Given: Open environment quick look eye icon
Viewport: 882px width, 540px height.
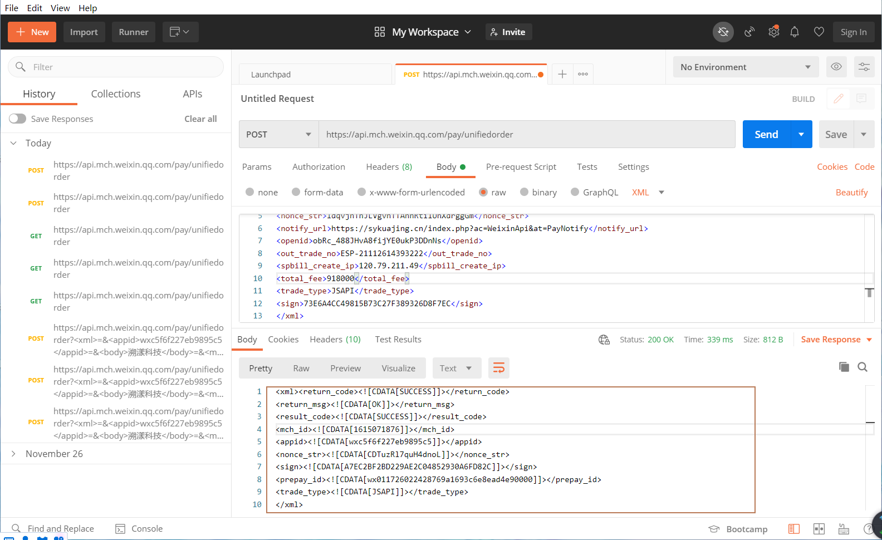Looking at the screenshot, I should coord(836,67).
